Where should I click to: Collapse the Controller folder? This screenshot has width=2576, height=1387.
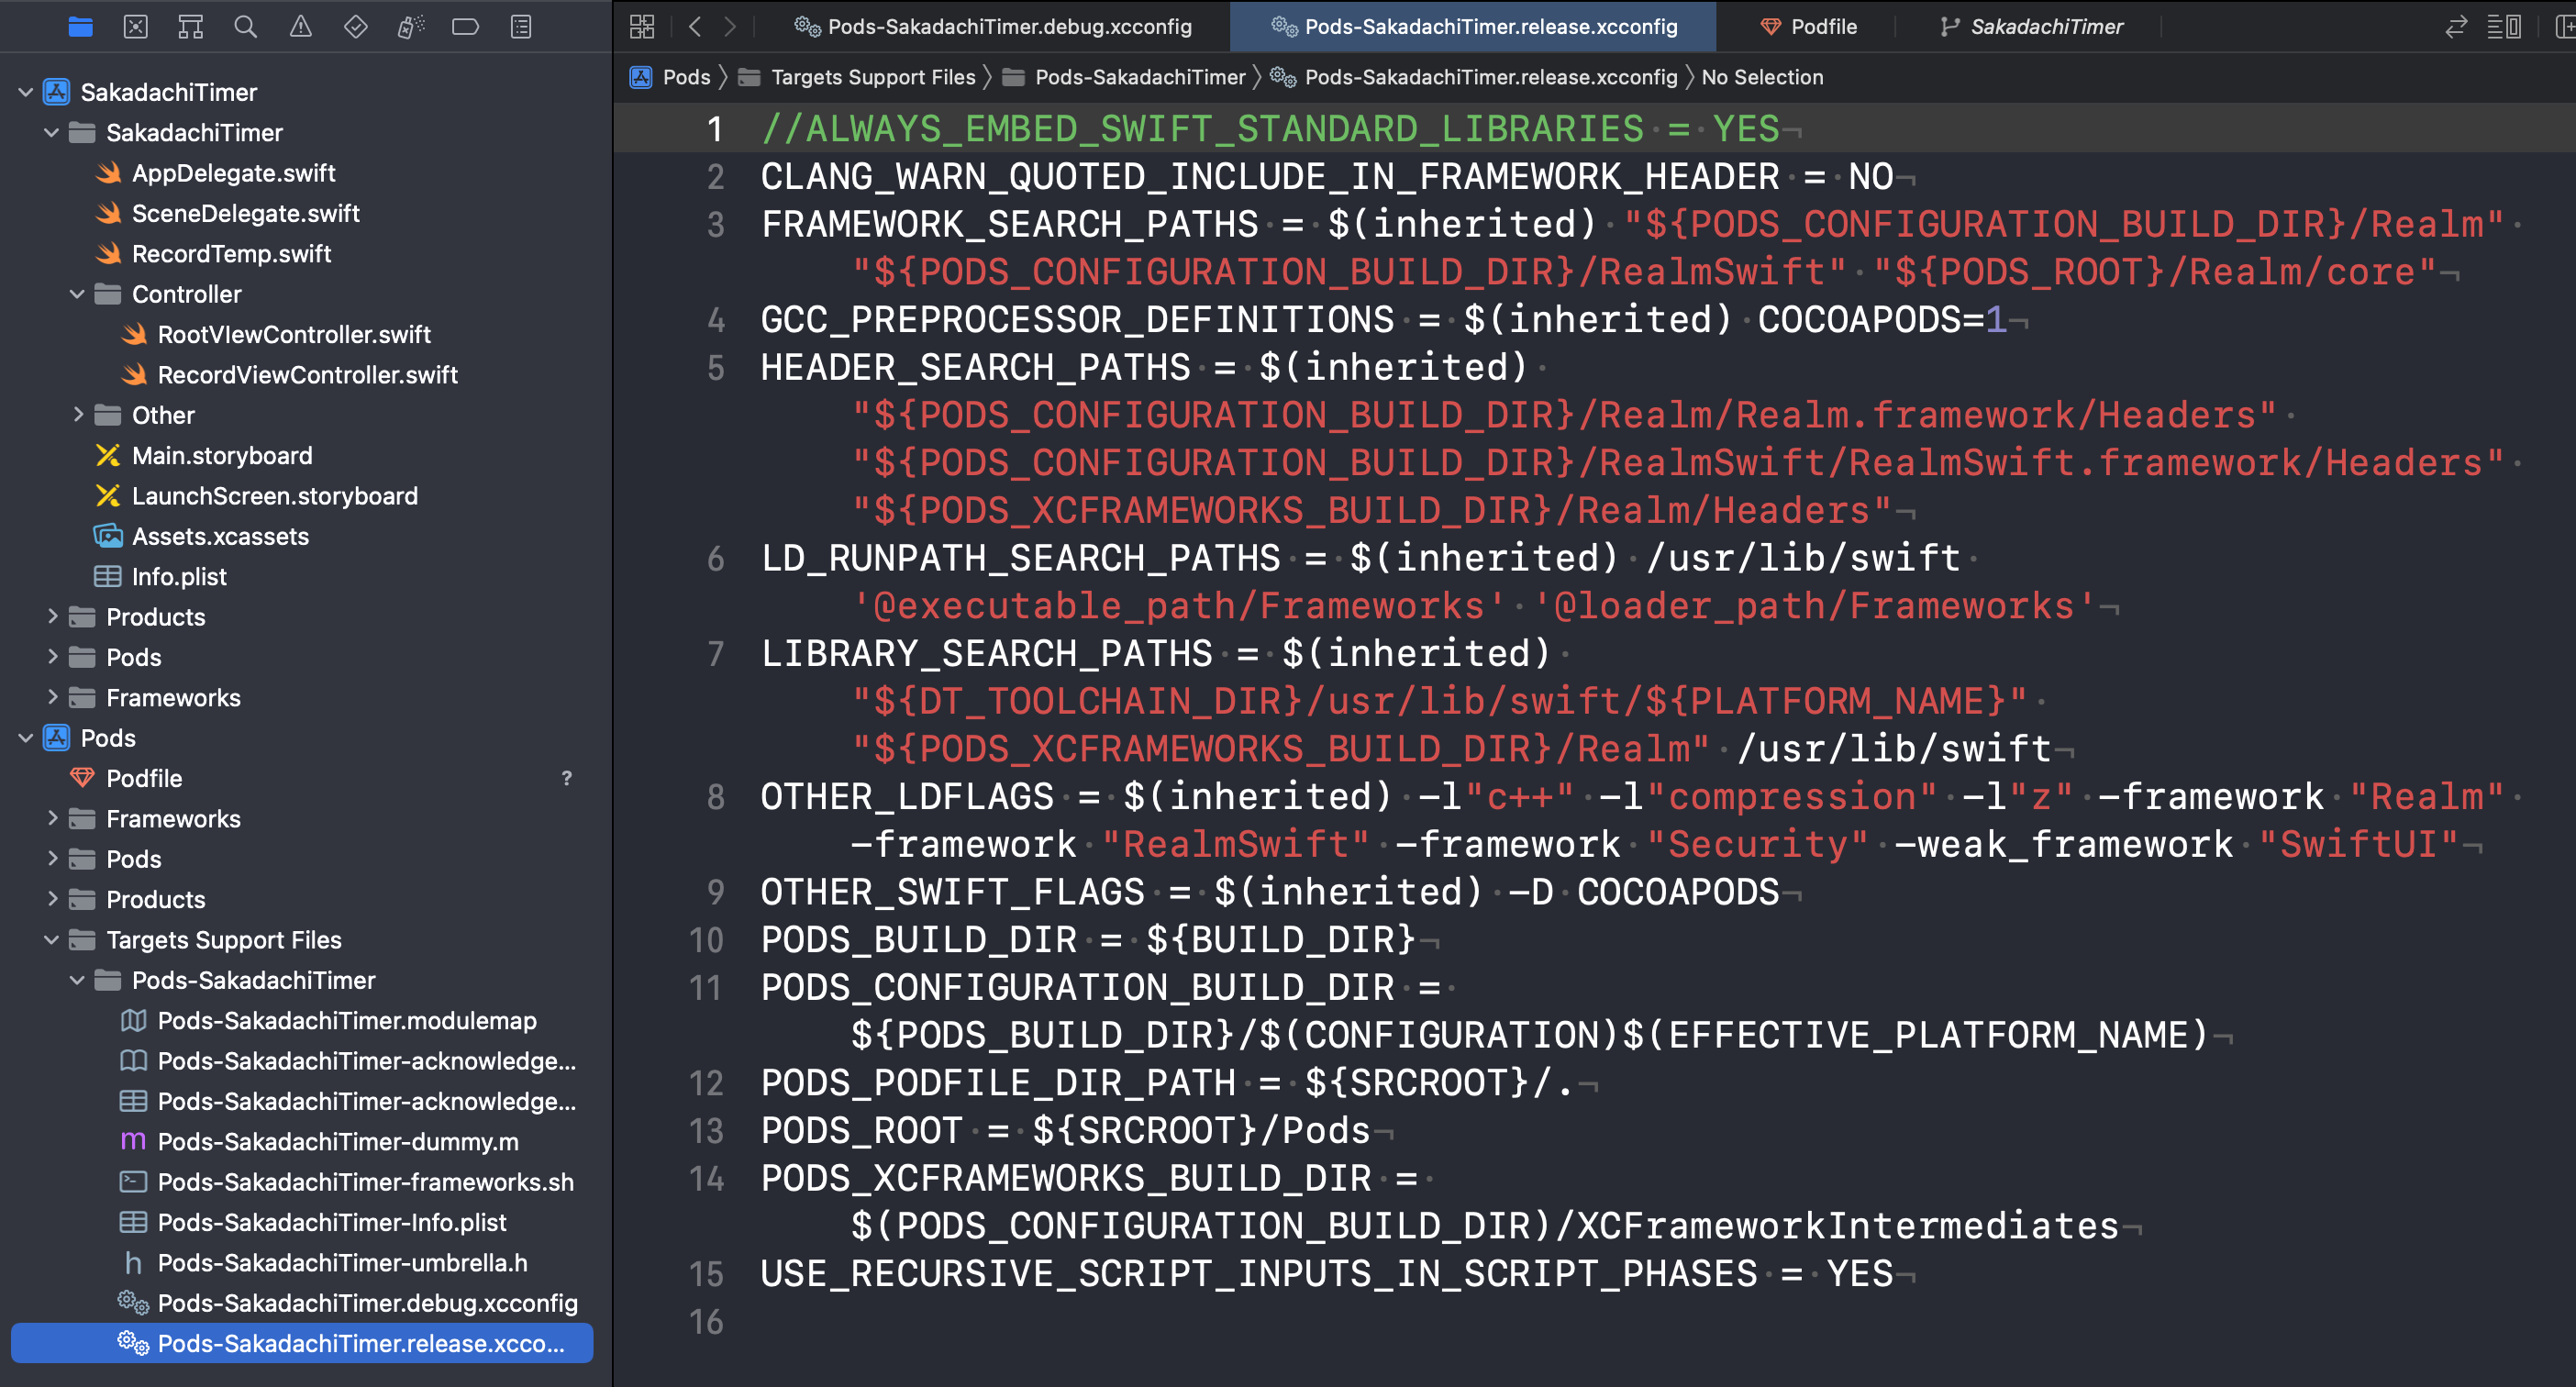coord(78,294)
